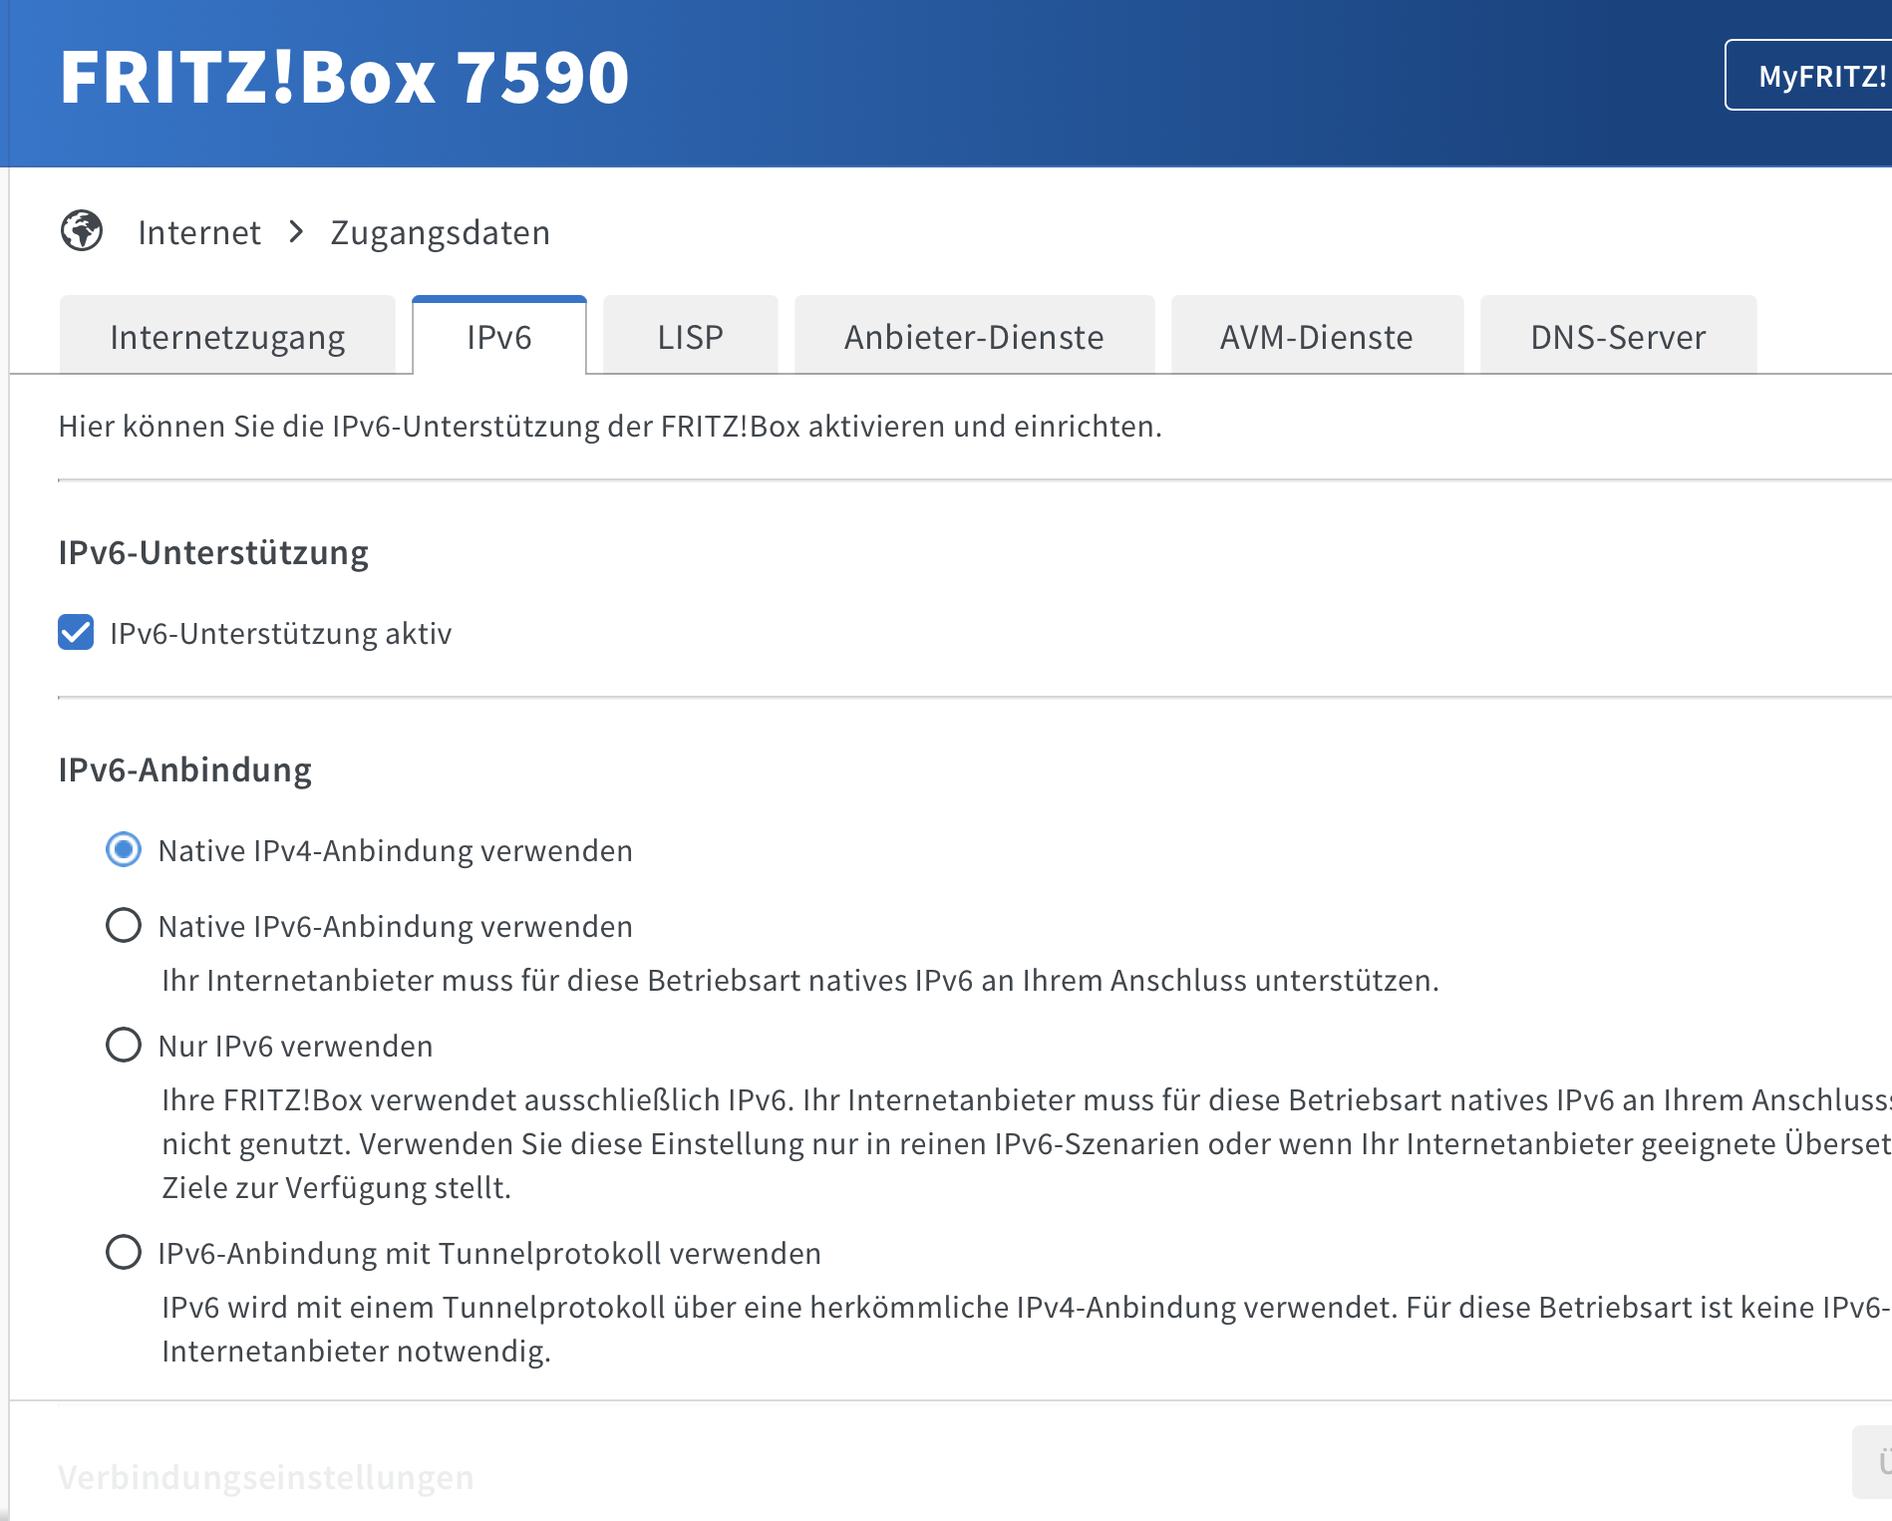Click the IPv6-Unterstützung aktiv label text
The width and height of the screenshot is (1892, 1521).
pyautogui.click(x=281, y=633)
